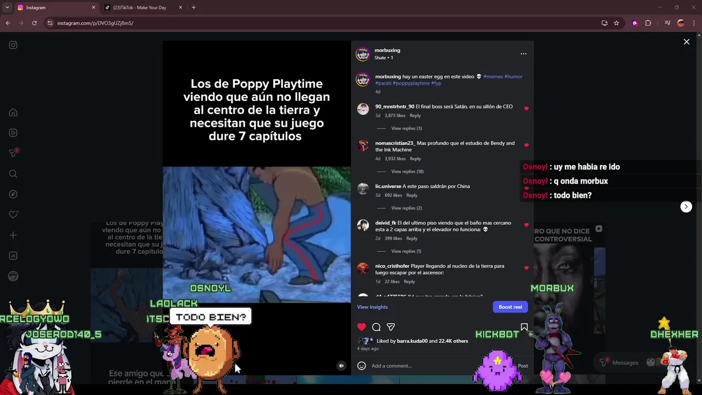
Task: Click the Create plus icon in sidebar
Action: (x=13, y=235)
